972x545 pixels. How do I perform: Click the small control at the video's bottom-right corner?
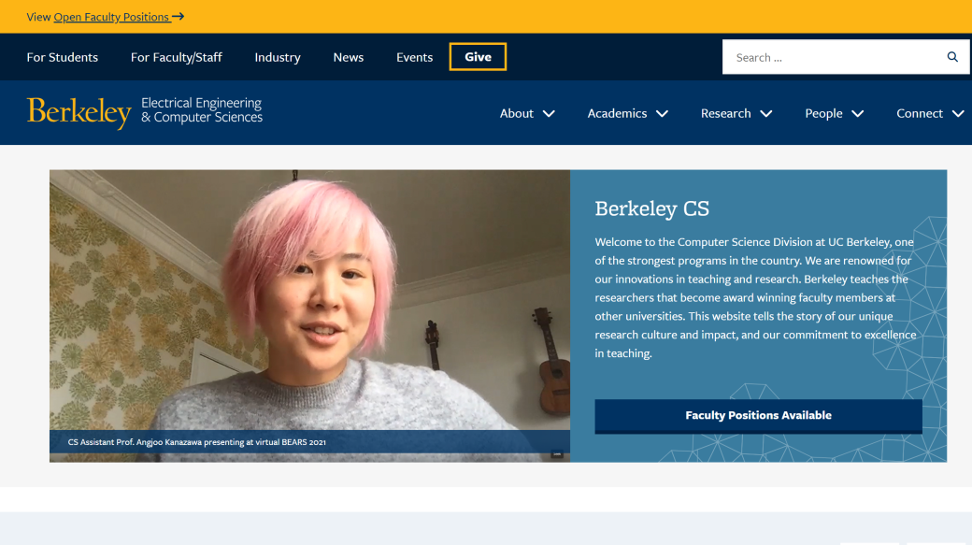tap(557, 454)
